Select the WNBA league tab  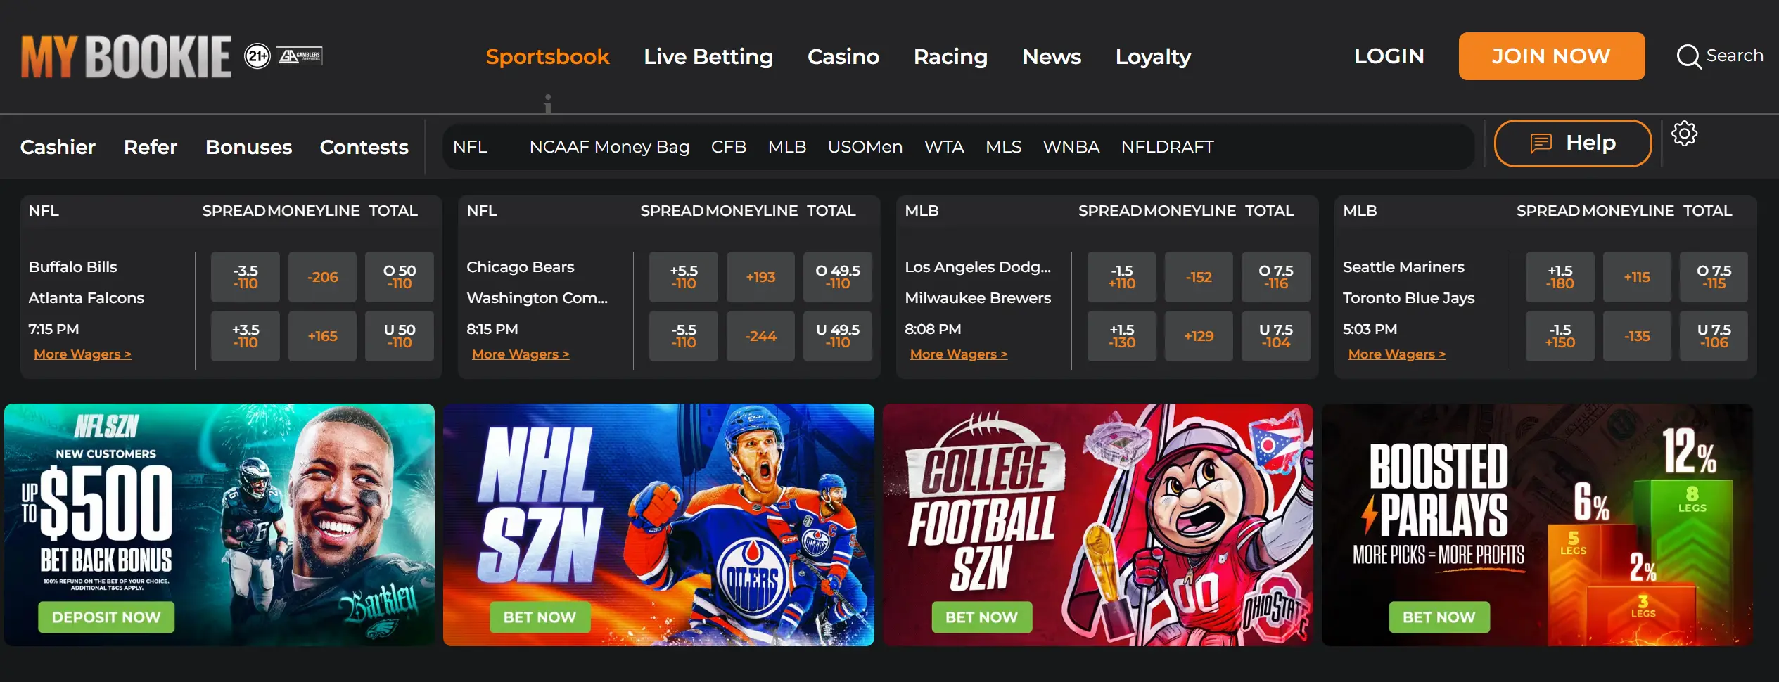tap(1071, 147)
